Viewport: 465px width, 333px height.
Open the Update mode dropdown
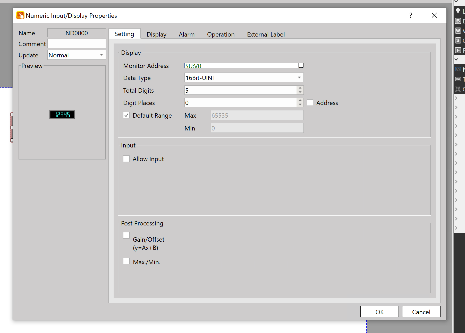101,55
